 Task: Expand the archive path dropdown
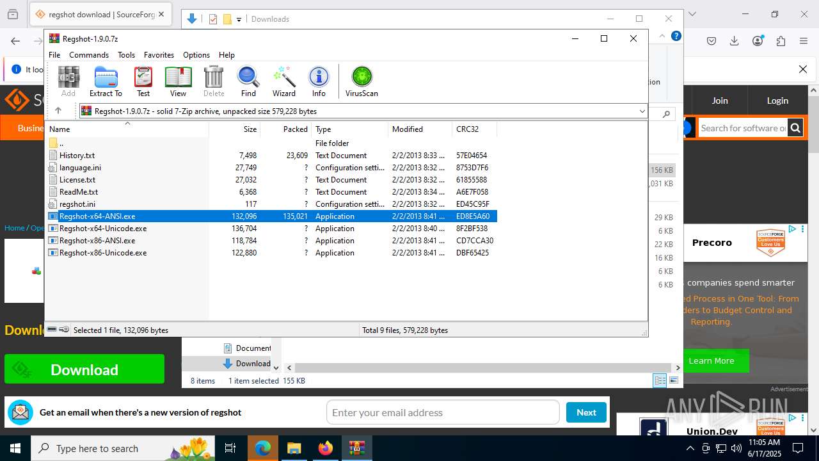click(642, 111)
